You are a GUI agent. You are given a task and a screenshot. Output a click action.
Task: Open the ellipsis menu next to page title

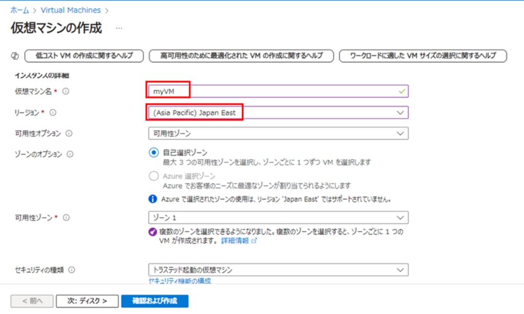coord(119,28)
